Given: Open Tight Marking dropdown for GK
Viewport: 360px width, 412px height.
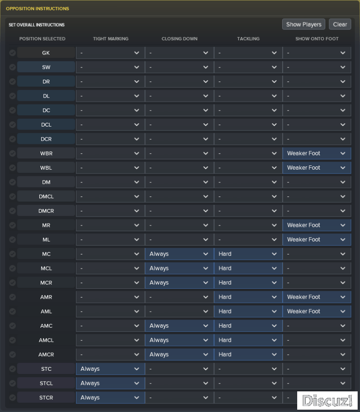Looking at the screenshot, I should coord(110,53).
